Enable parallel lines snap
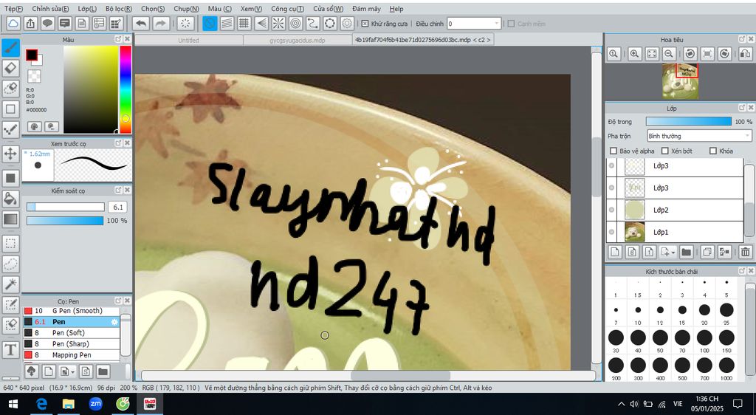The image size is (756, 415). click(x=227, y=23)
